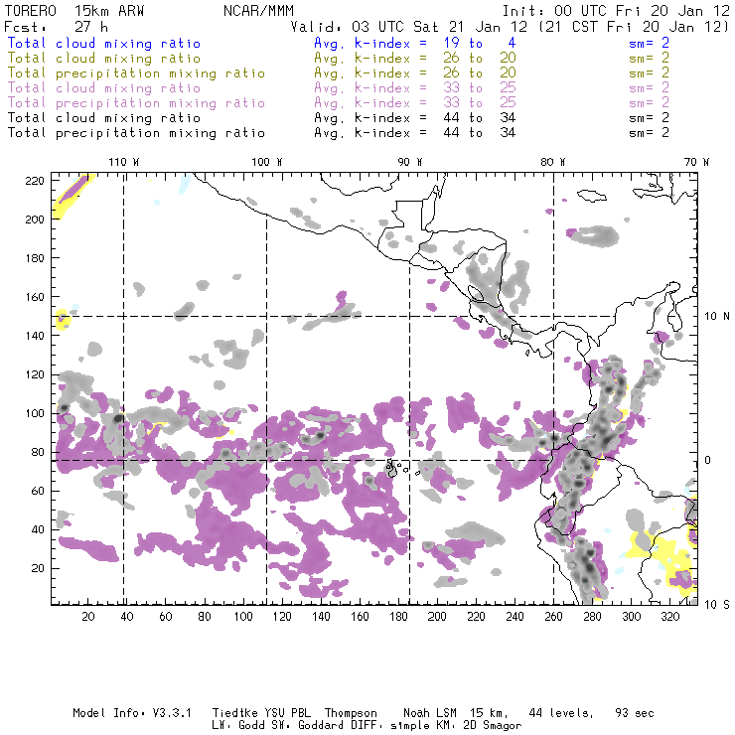Select '100' on the horizontal axis

pyautogui.click(x=242, y=617)
